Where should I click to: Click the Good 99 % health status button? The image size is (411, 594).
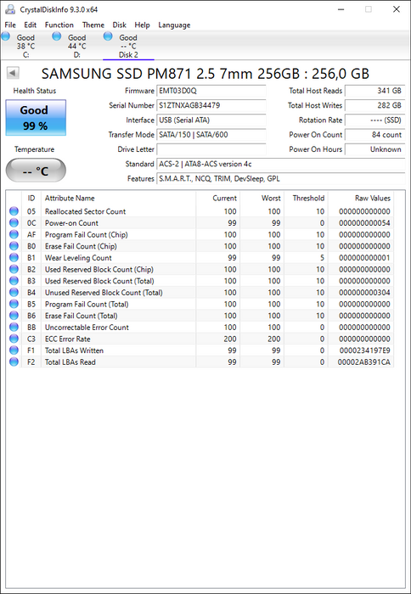[x=36, y=118]
